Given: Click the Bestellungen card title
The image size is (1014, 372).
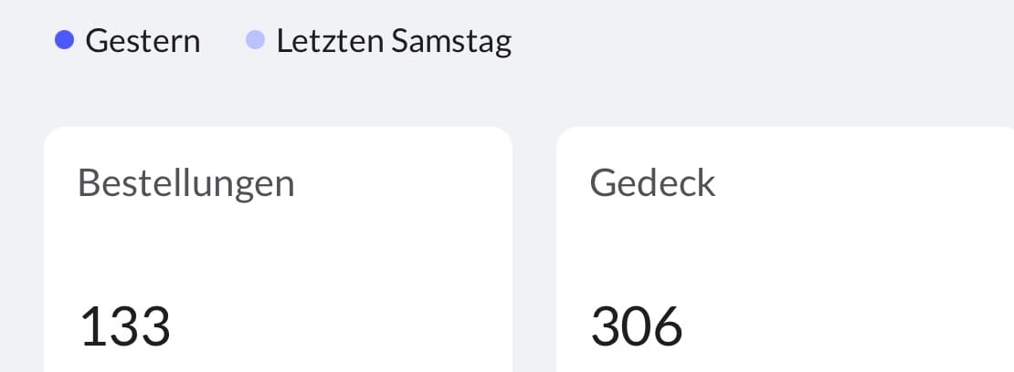Looking at the screenshot, I should (186, 183).
